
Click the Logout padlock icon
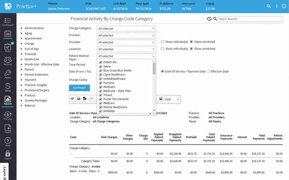[8, 155]
